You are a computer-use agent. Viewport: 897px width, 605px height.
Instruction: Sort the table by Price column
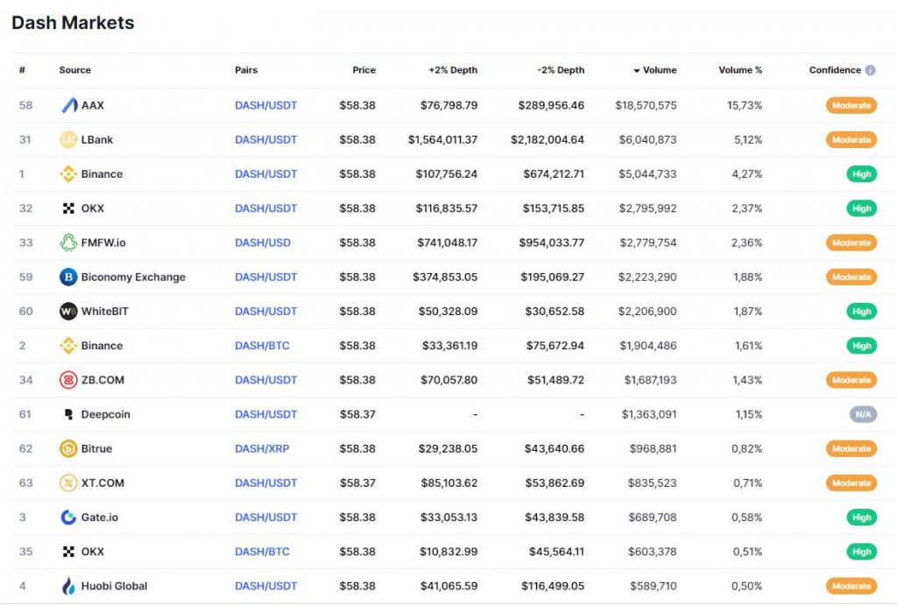click(364, 70)
